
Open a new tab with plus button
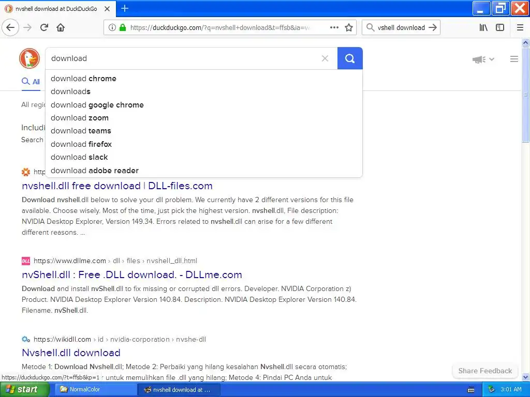point(125,8)
